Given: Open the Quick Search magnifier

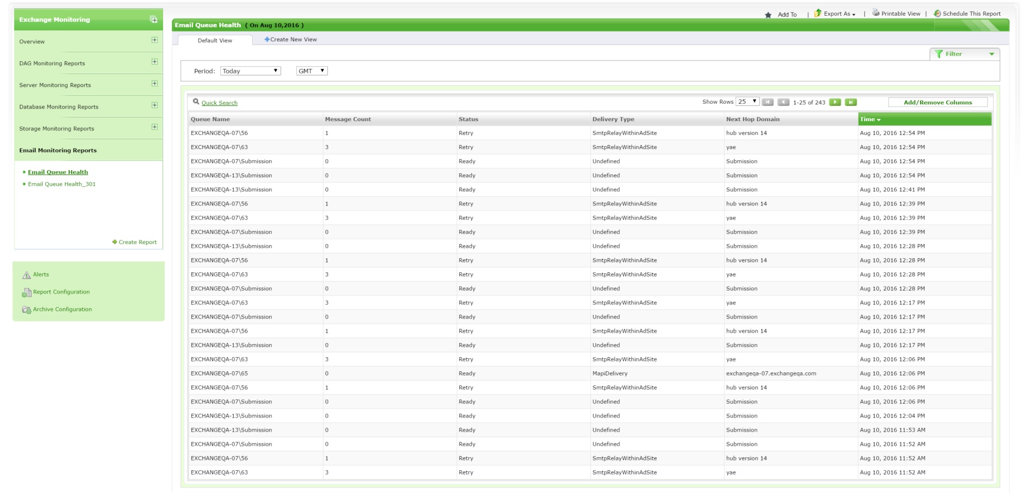Looking at the screenshot, I should 195,101.
